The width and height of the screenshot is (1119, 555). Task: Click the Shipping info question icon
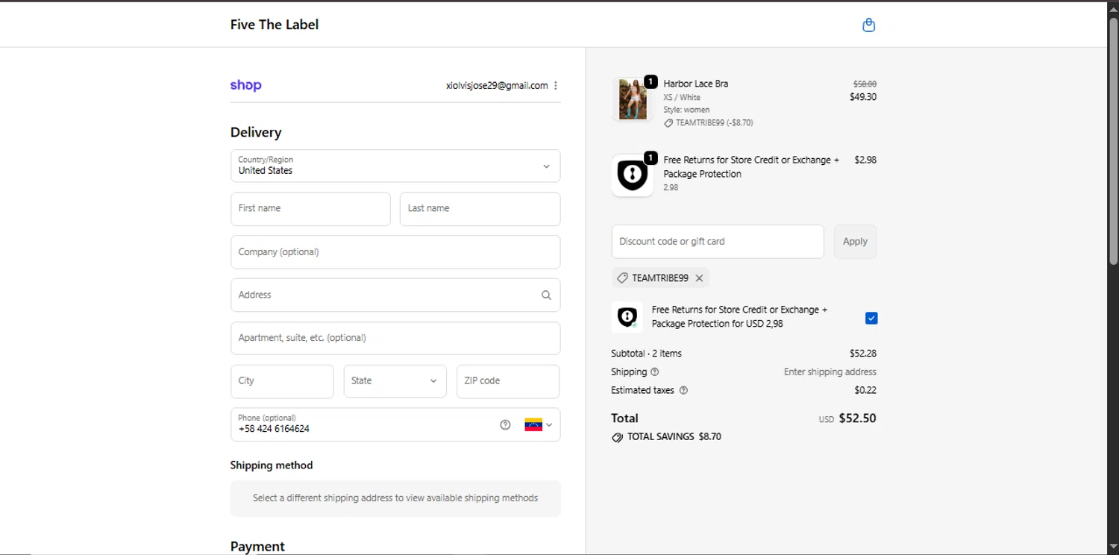click(655, 371)
